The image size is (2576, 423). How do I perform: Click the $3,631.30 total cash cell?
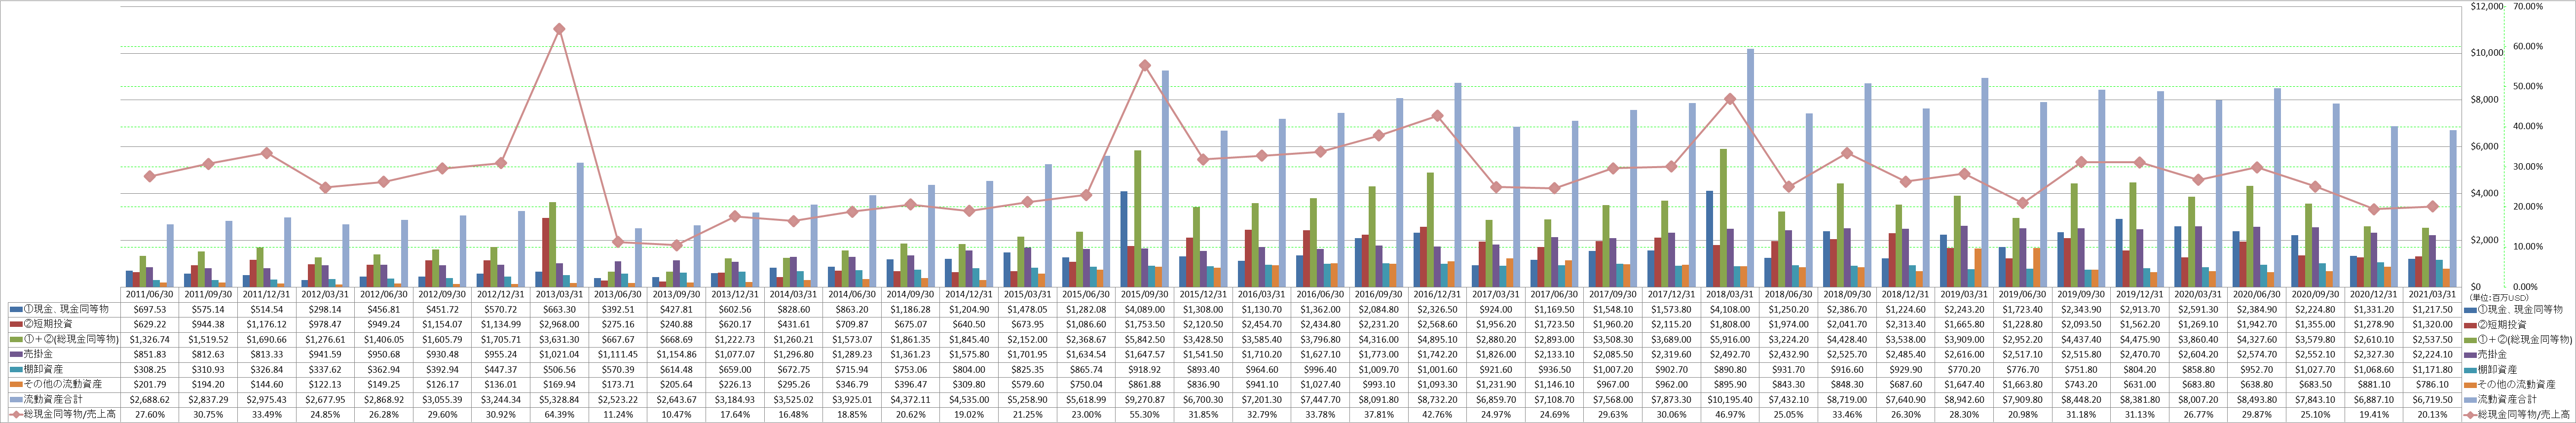pos(559,340)
